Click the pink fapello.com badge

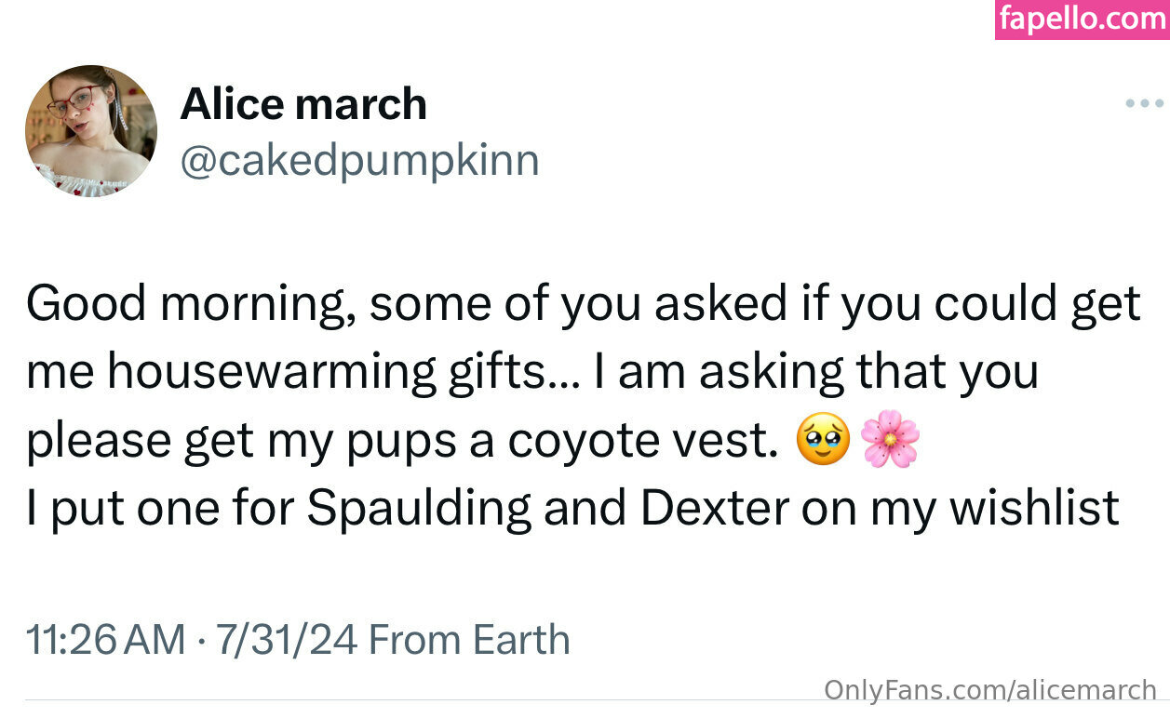pyautogui.click(x=1083, y=20)
